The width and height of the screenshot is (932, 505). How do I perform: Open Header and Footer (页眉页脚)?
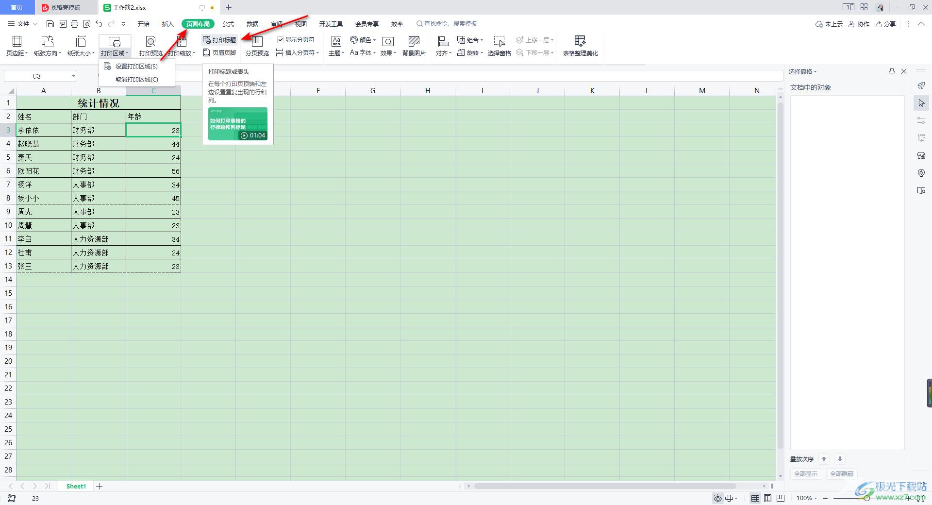(x=219, y=52)
